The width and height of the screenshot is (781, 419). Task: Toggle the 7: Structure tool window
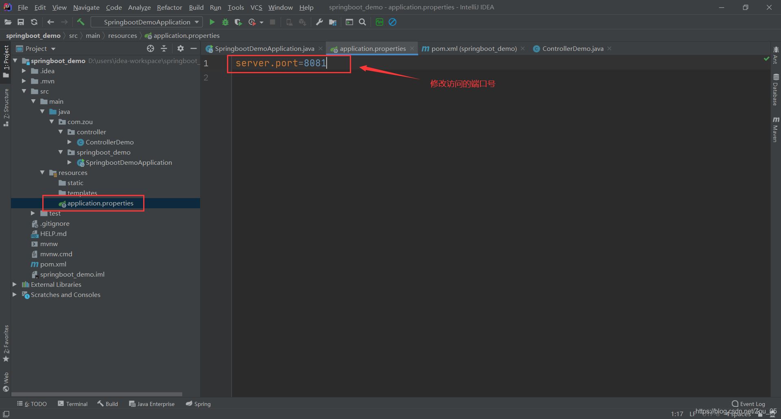point(6,106)
